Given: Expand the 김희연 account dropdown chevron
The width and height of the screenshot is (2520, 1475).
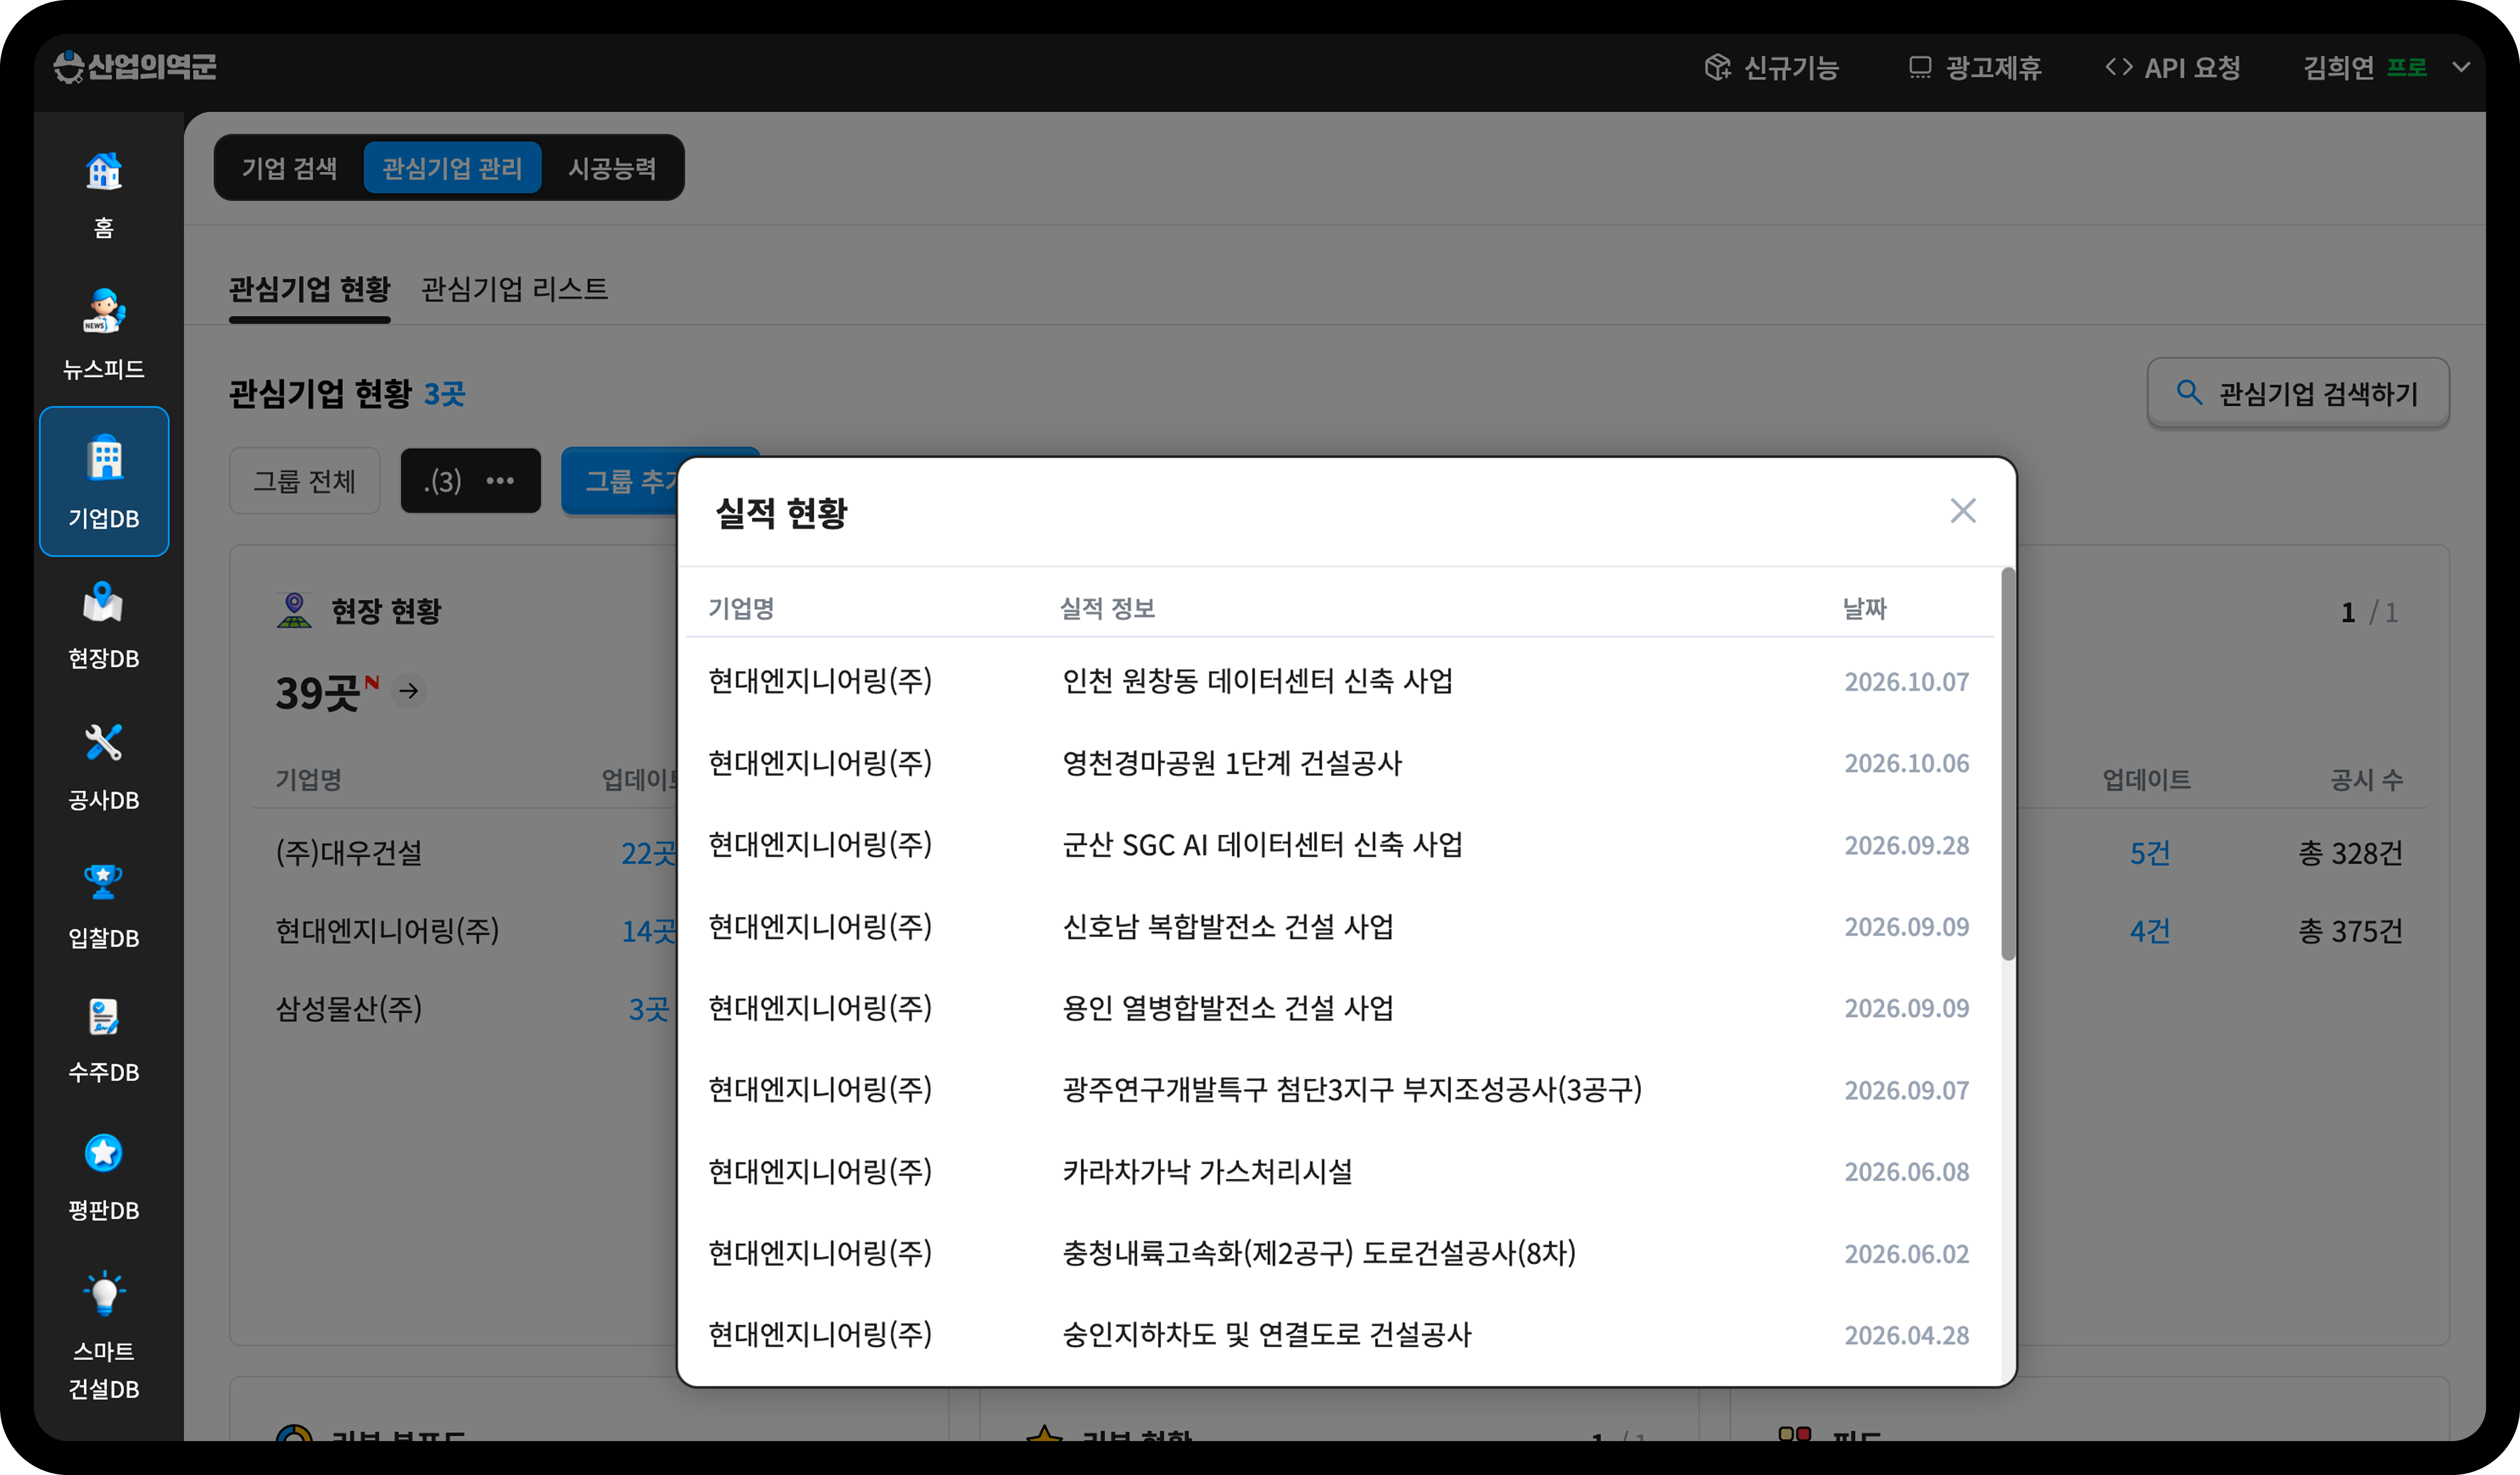Looking at the screenshot, I should tap(2461, 68).
